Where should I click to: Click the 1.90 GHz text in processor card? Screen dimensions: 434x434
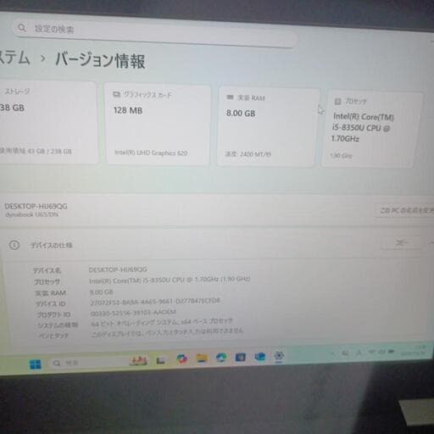pyautogui.click(x=342, y=155)
